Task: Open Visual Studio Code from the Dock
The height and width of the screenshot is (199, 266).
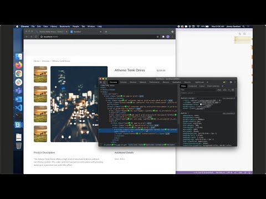Action: [19, 108]
